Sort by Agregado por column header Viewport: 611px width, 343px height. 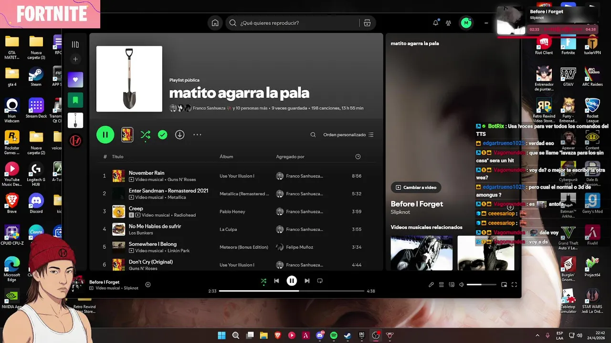(x=290, y=157)
